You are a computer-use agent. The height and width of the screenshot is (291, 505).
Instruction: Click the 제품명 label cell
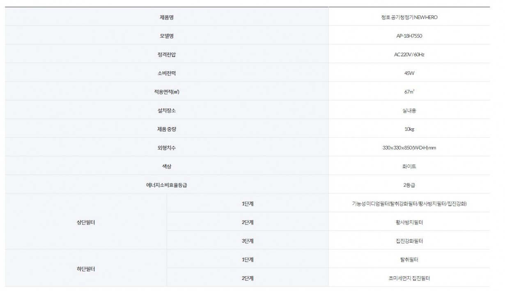click(167, 17)
